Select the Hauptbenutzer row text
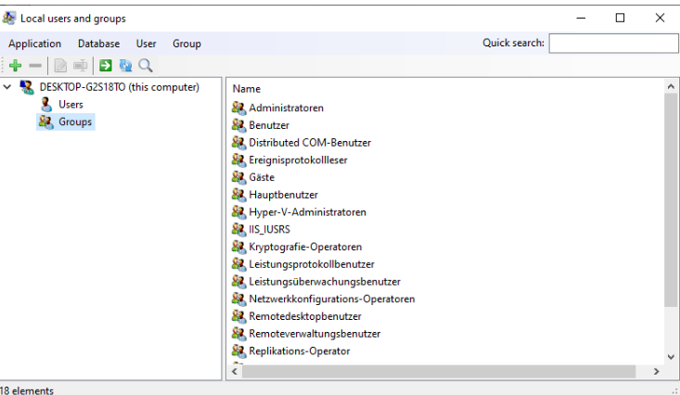The height and width of the screenshot is (395, 680). [283, 195]
